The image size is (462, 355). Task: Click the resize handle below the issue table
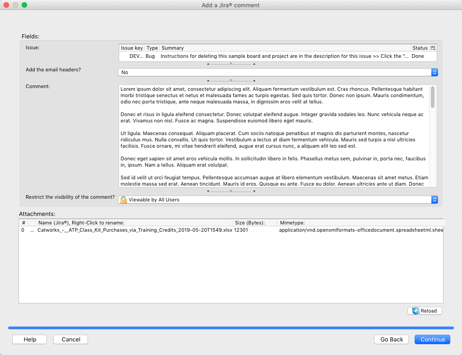tap(231, 64)
